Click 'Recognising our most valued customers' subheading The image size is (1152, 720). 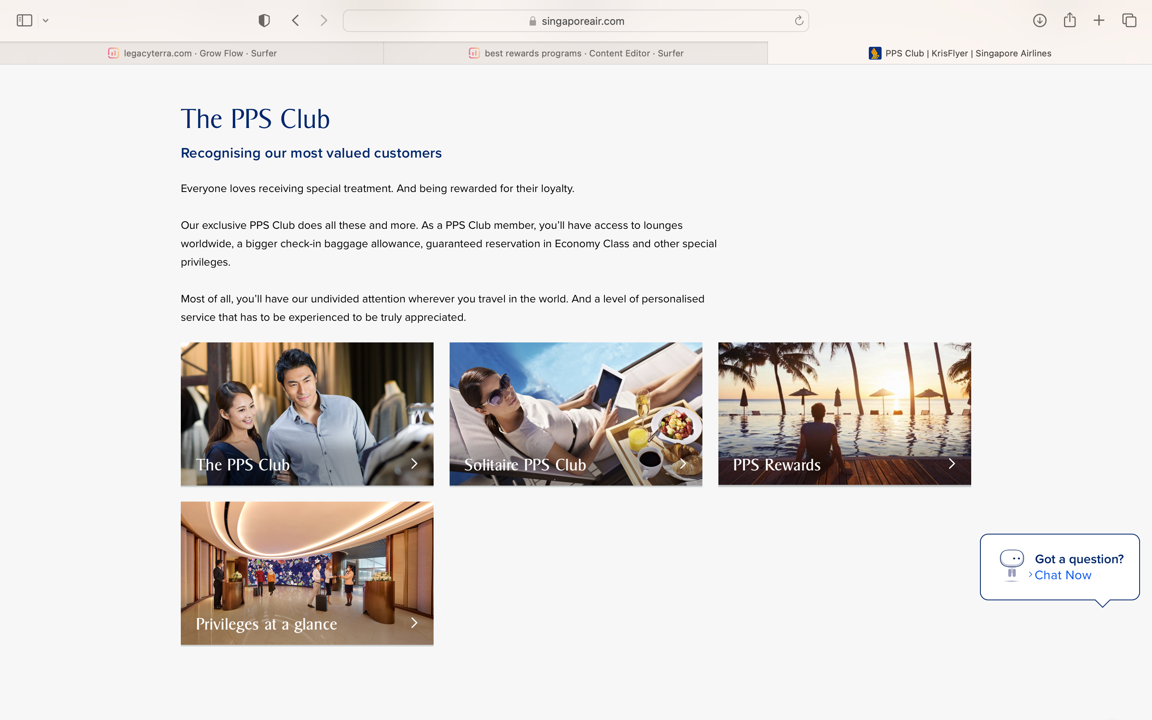point(311,153)
